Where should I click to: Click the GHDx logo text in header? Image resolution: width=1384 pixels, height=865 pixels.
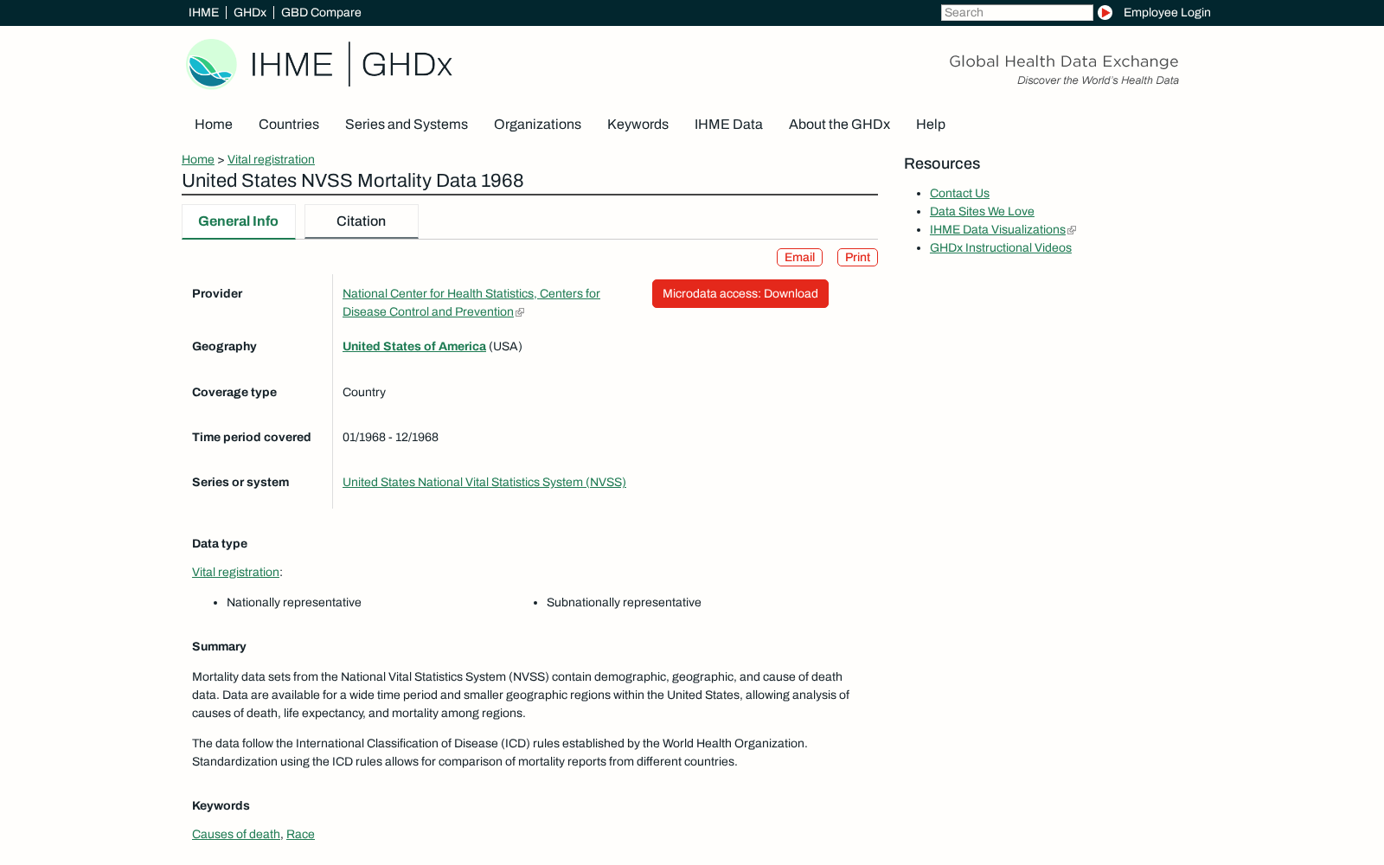(407, 64)
